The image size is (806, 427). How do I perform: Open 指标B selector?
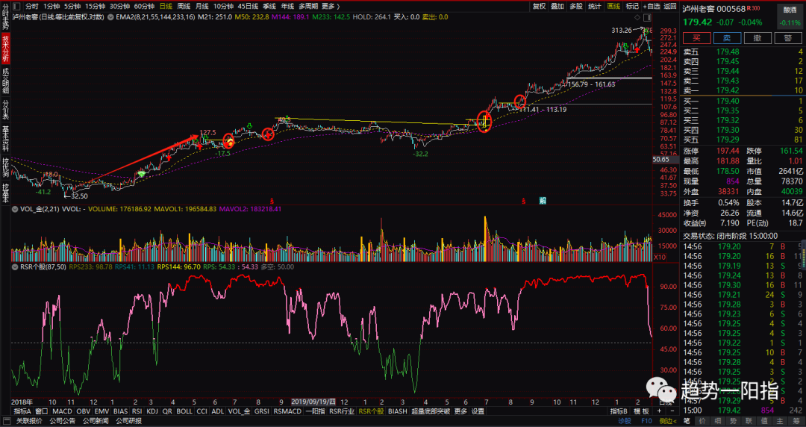click(x=619, y=411)
